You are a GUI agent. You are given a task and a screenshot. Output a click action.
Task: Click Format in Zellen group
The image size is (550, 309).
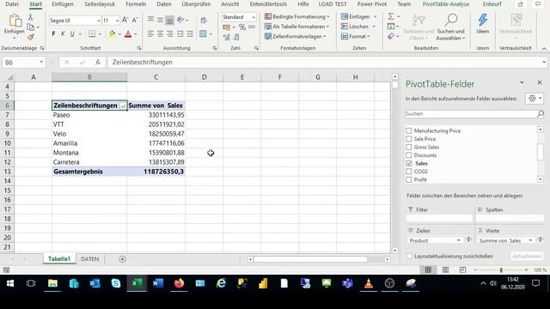click(x=356, y=36)
